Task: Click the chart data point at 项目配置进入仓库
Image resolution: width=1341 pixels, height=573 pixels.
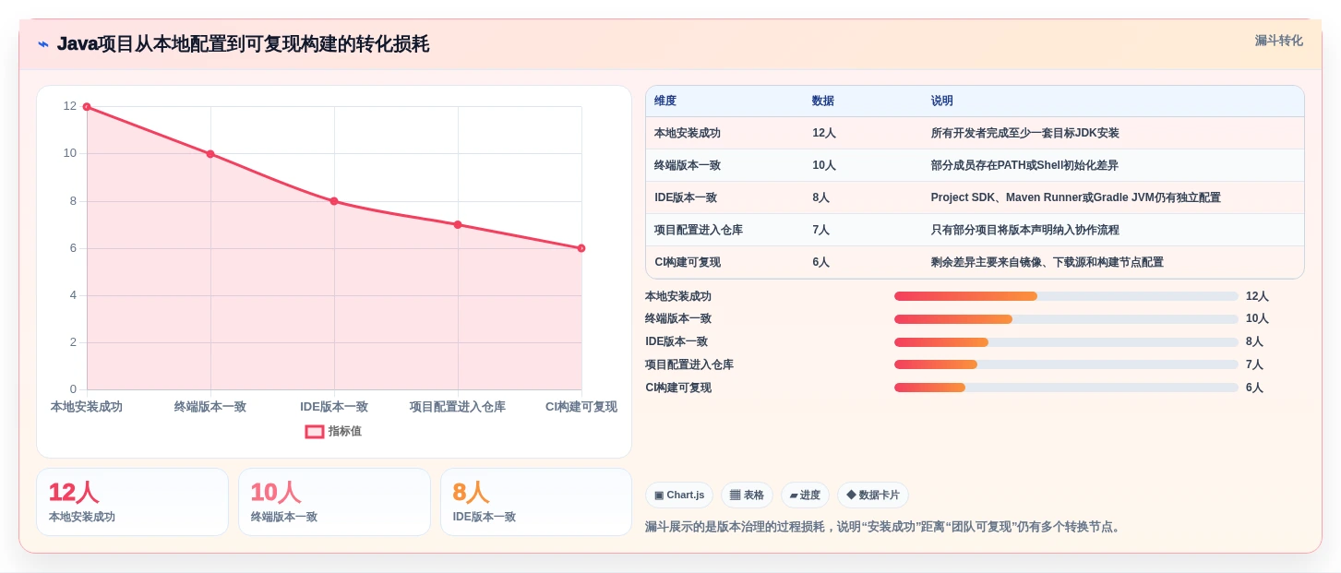Action: (x=458, y=224)
